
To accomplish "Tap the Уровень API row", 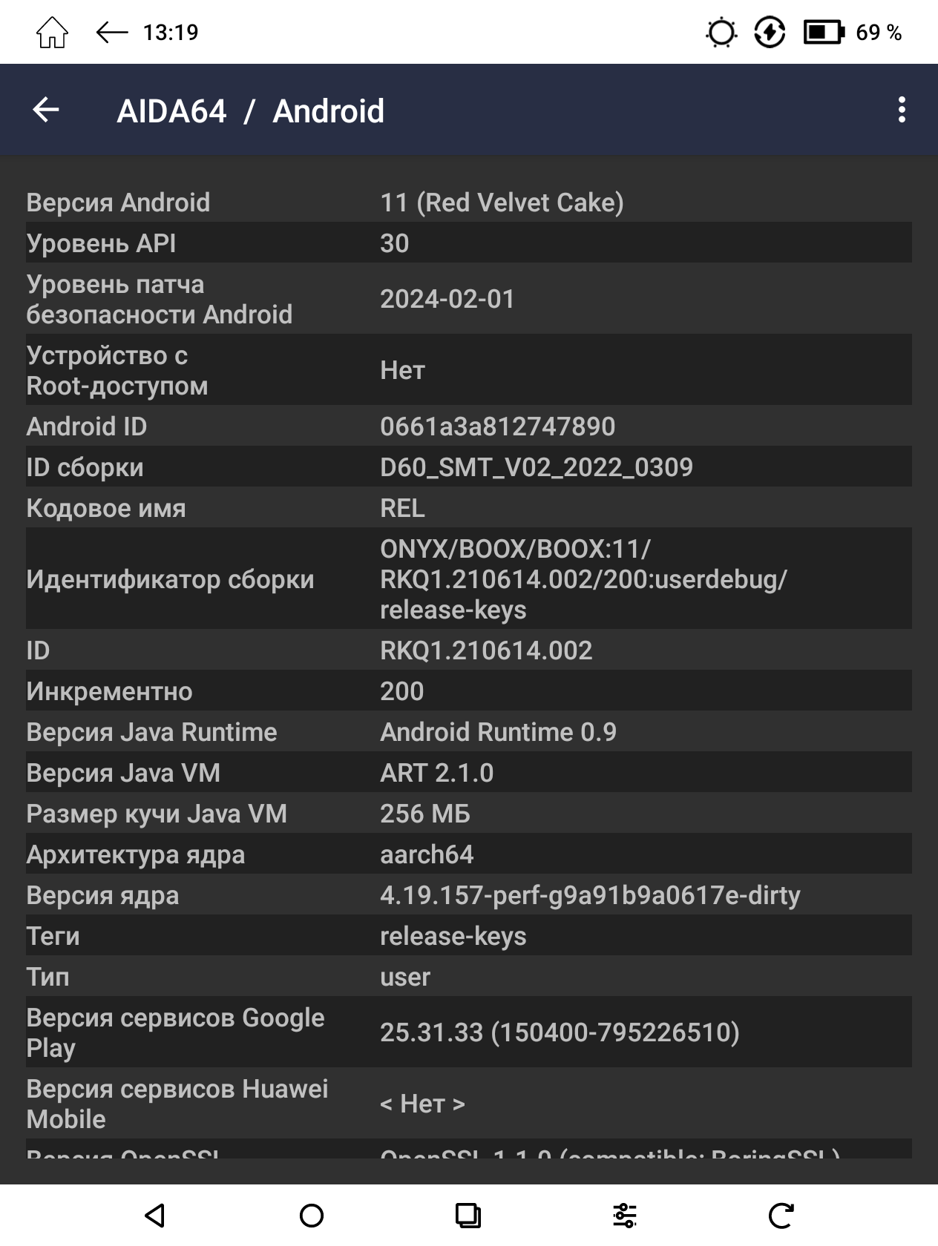I will [x=468, y=243].
